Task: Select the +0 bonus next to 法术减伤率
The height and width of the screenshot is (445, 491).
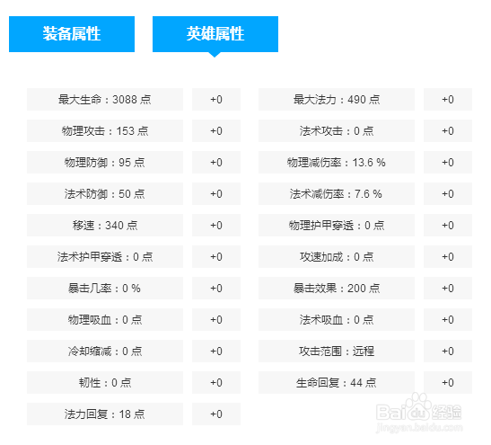Action: 448,194
